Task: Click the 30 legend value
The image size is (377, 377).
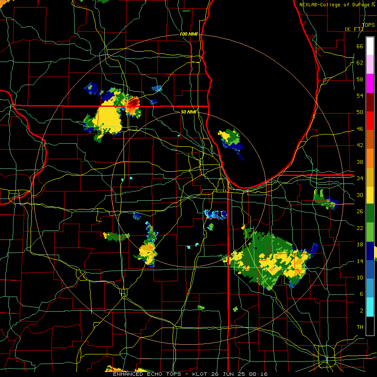Action: (x=360, y=195)
